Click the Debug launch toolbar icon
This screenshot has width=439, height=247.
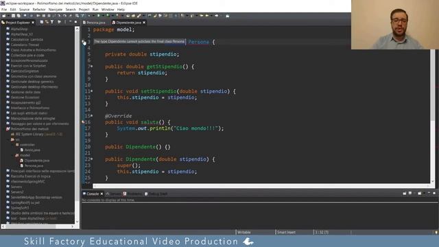[x=89, y=16]
